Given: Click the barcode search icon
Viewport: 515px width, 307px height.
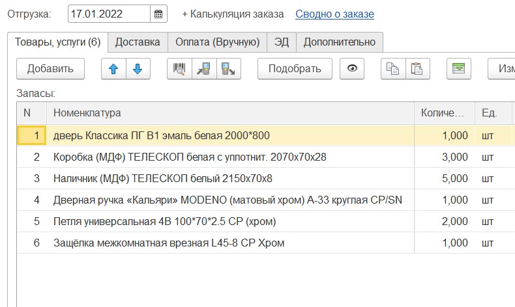Looking at the screenshot, I should point(179,69).
